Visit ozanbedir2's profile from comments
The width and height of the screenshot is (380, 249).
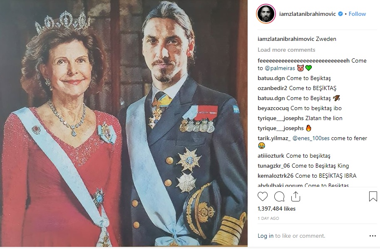pyautogui.click(x=272, y=88)
